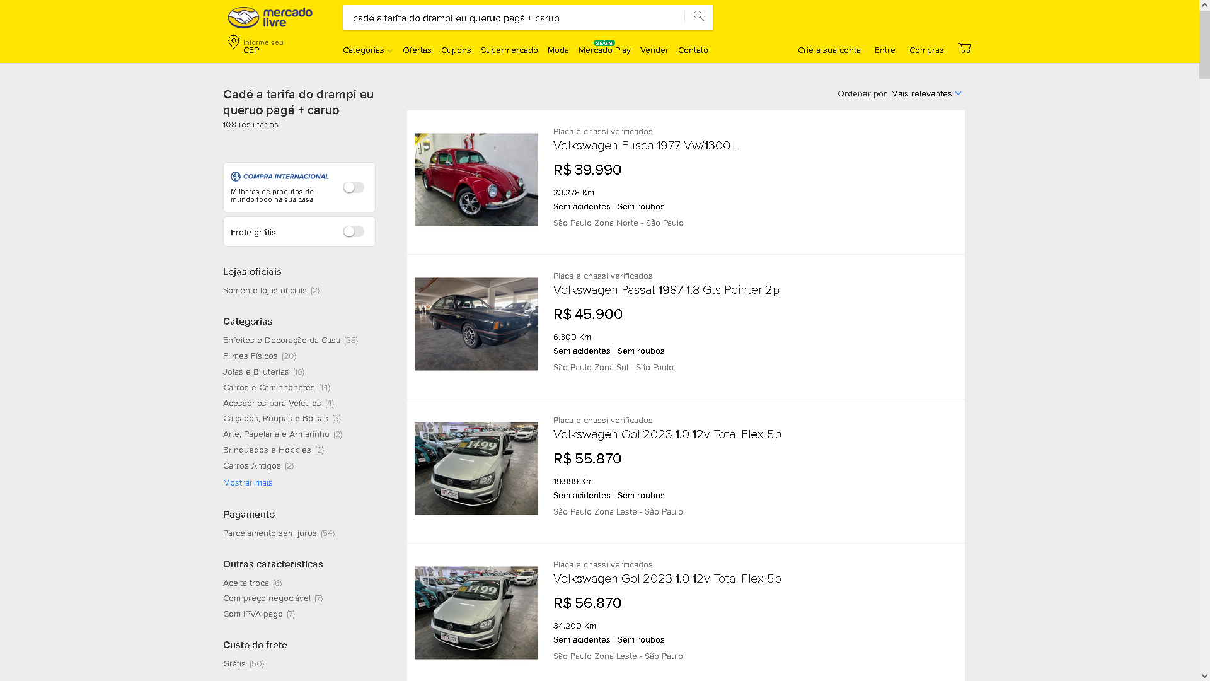
Task: Filter by Grátis shipping cost
Action: click(x=243, y=663)
